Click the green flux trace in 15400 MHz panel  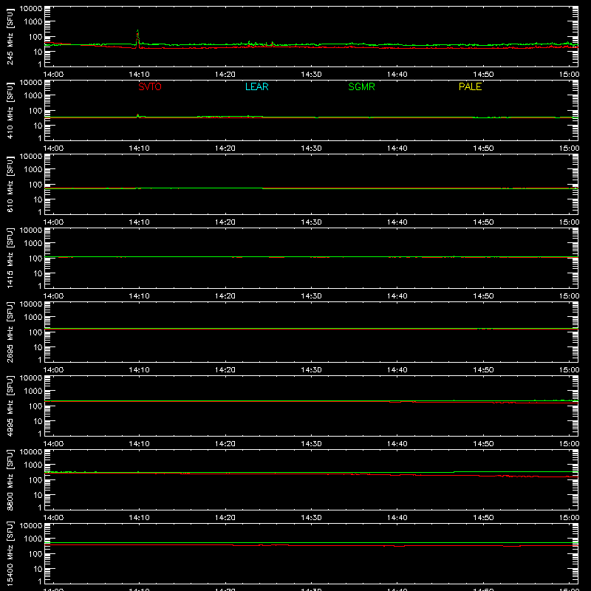[x=311, y=543]
